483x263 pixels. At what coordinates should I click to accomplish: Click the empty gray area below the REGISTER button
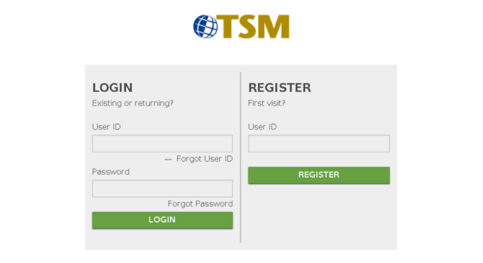click(319, 216)
